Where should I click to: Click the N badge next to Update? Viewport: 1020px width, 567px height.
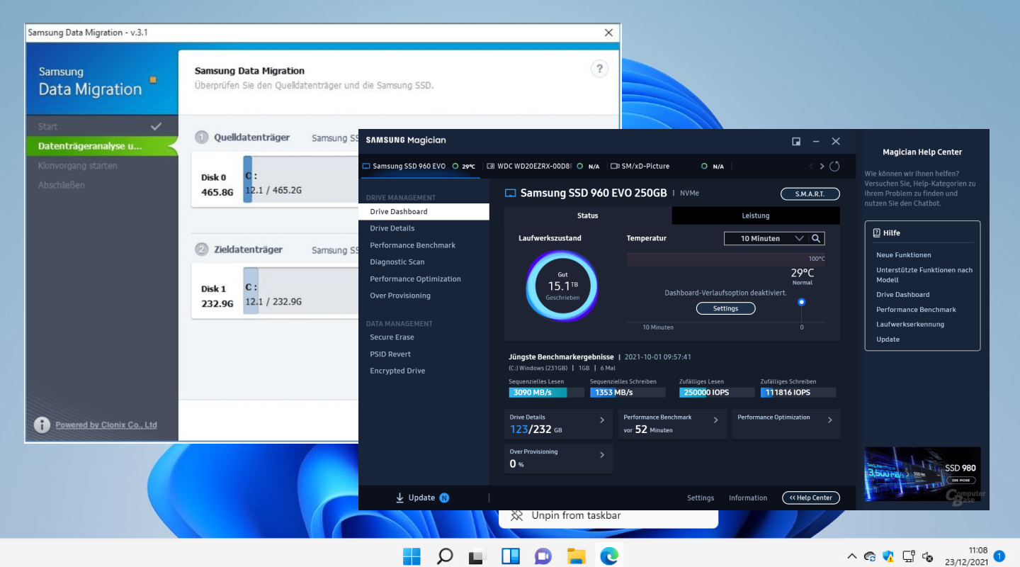(444, 498)
